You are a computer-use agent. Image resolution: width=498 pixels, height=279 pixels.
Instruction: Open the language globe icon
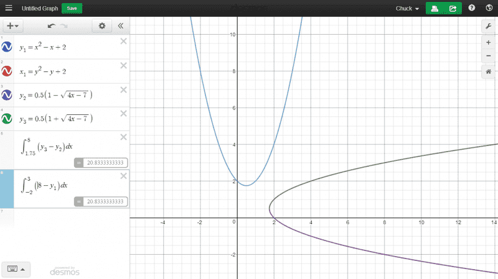point(488,9)
